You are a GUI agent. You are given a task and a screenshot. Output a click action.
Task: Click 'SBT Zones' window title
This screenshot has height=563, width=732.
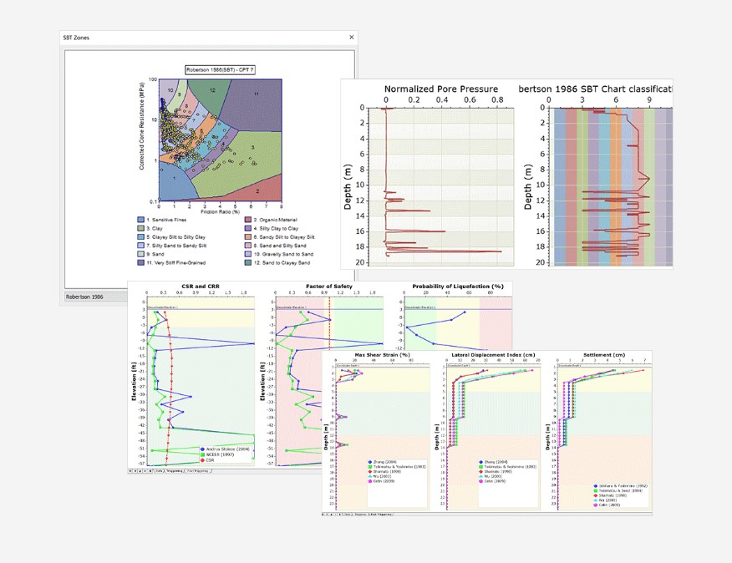[x=76, y=38]
